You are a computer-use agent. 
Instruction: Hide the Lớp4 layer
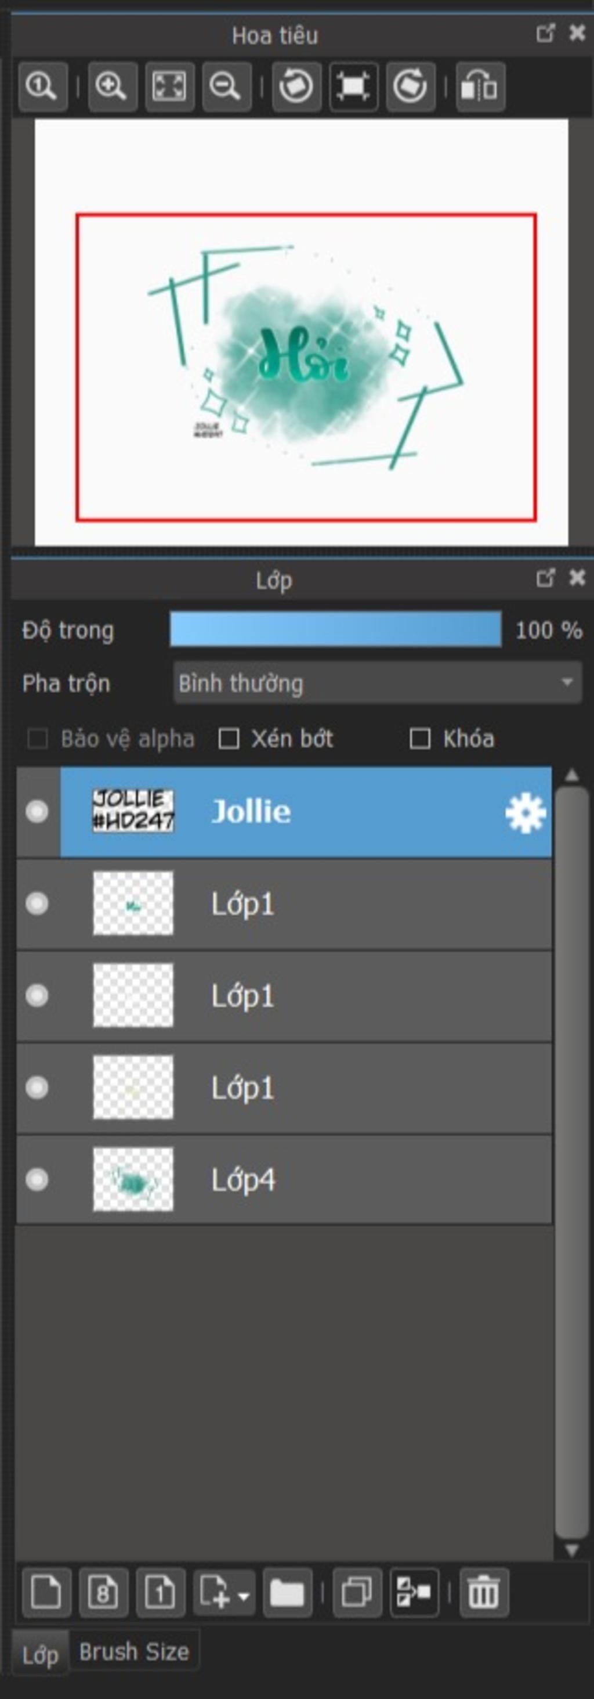37,1179
